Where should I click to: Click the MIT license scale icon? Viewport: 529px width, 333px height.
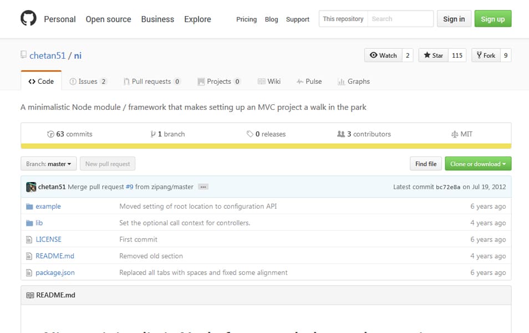(455, 134)
